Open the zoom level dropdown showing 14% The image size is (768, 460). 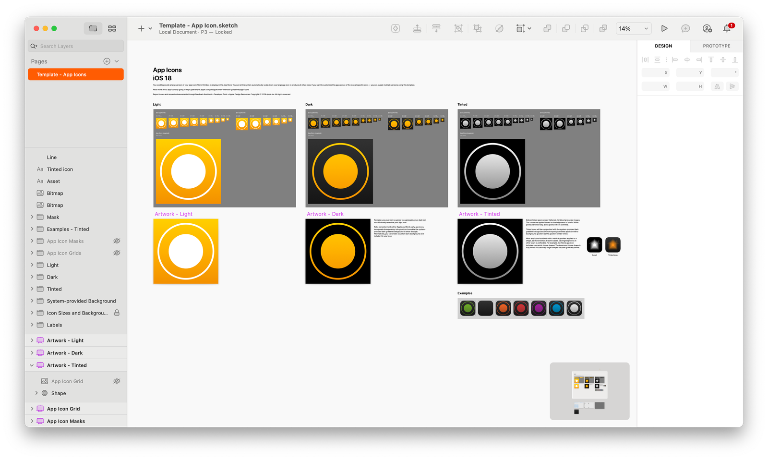pyautogui.click(x=633, y=28)
